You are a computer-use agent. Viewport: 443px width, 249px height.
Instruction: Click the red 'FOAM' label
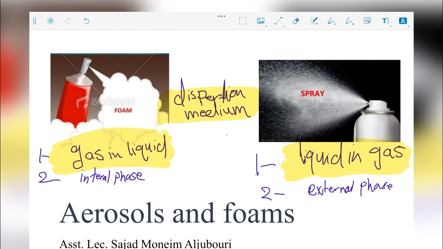click(x=123, y=110)
